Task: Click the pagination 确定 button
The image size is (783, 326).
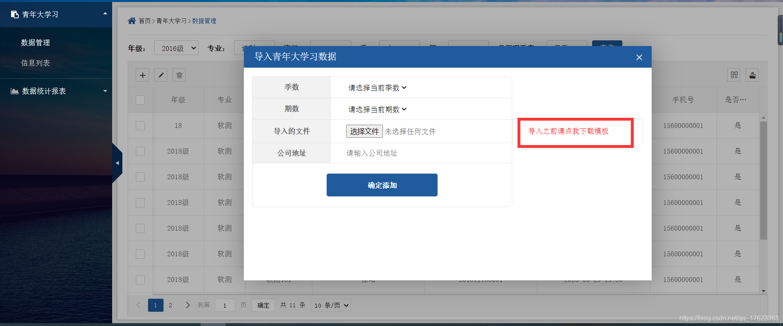Action: pyautogui.click(x=263, y=305)
